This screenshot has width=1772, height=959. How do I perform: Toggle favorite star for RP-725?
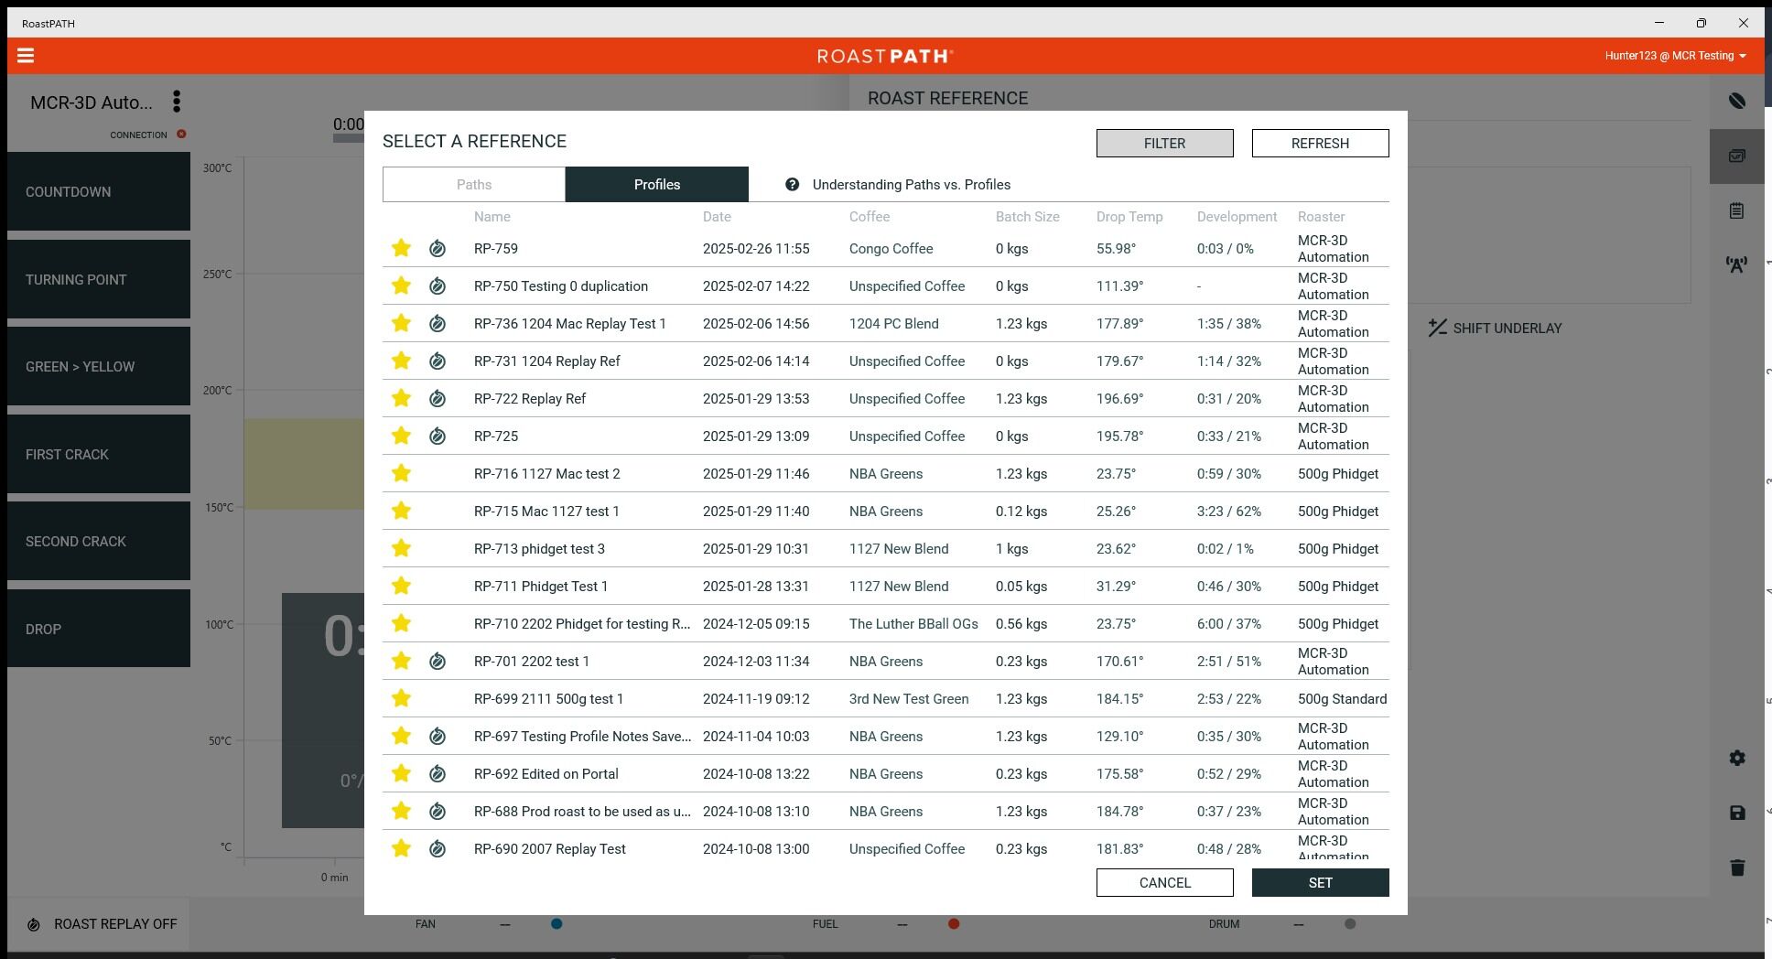tap(401, 436)
